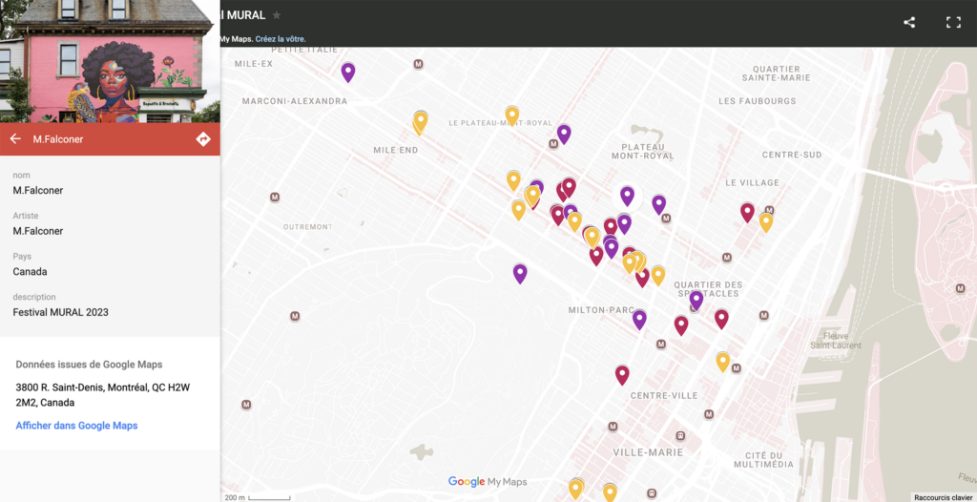Screen dimensions: 977x502
Task: Click the Google My Maps logo
Action: [x=488, y=481]
